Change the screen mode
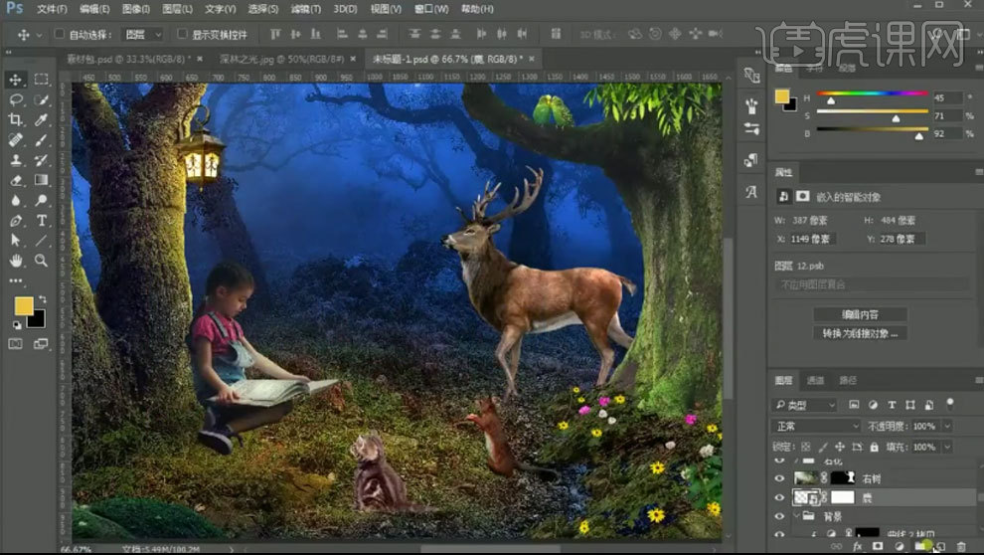Screen dimensions: 984x555 (41, 343)
